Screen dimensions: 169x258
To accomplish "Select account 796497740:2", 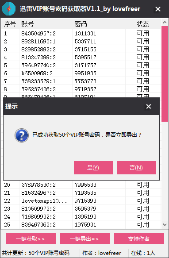I will click(38, 65).
